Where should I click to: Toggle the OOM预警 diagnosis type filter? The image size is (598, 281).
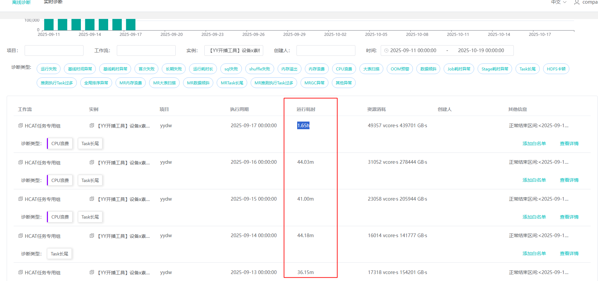400,69
